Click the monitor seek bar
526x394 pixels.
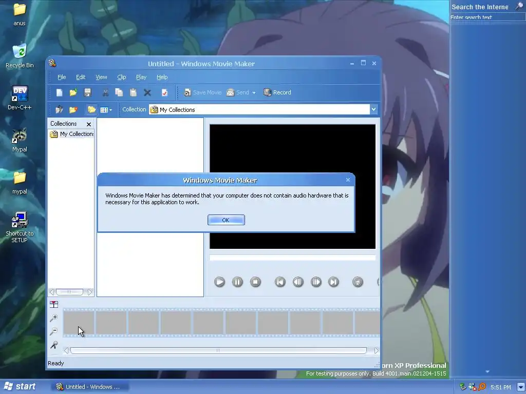[x=292, y=258]
